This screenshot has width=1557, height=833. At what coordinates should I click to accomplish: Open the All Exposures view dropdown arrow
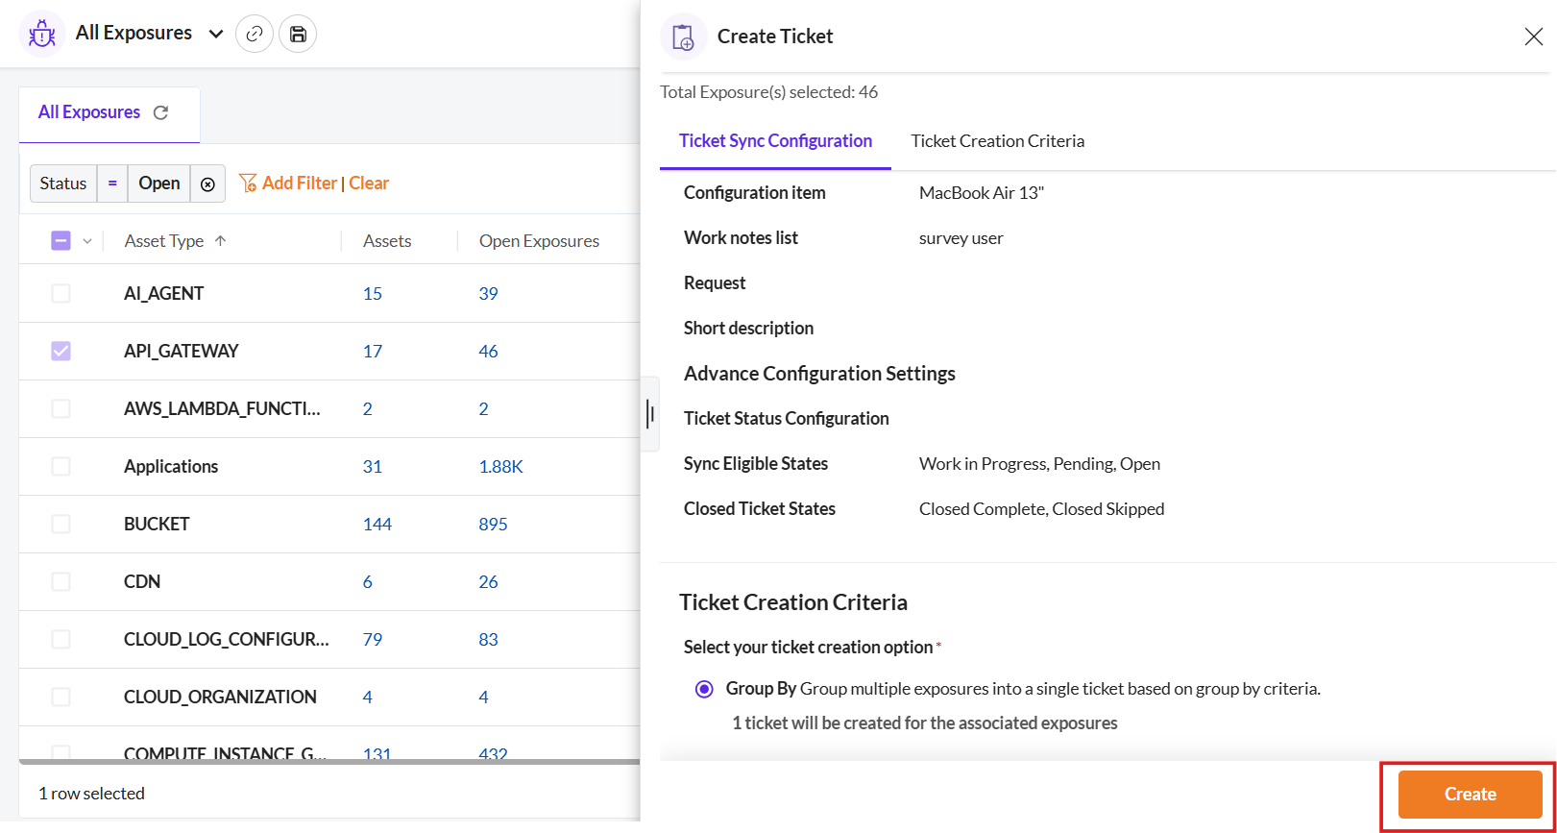click(x=216, y=34)
